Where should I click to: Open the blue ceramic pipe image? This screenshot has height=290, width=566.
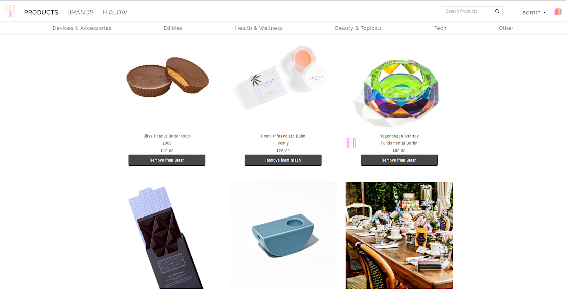click(284, 235)
